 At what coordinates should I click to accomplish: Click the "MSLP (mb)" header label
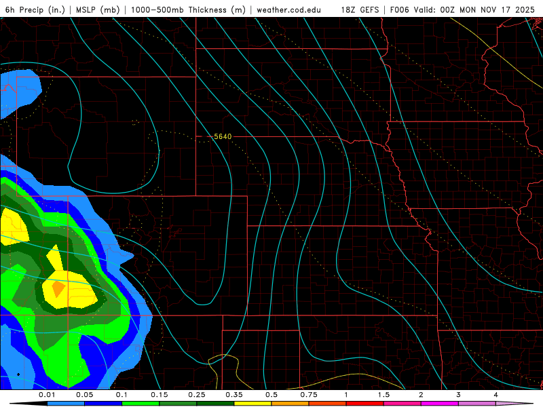[x=98, y=9]
